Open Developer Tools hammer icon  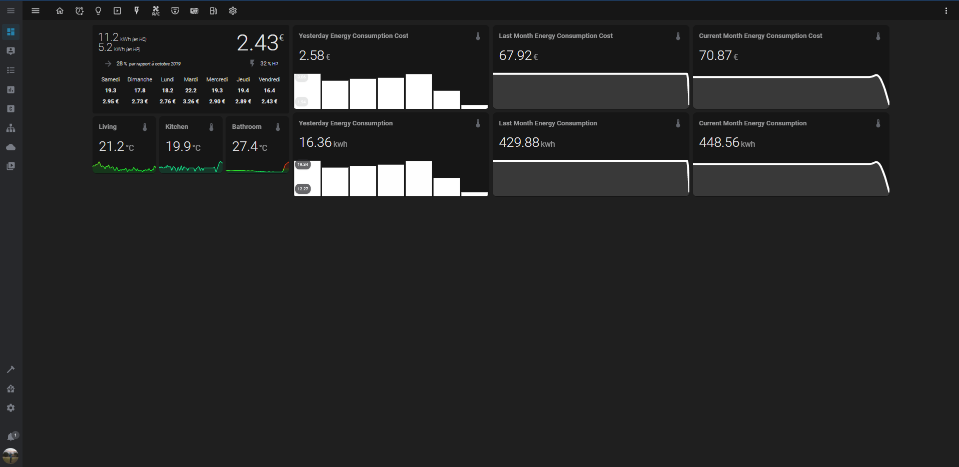pyautogui.click(x=11, y=370)
